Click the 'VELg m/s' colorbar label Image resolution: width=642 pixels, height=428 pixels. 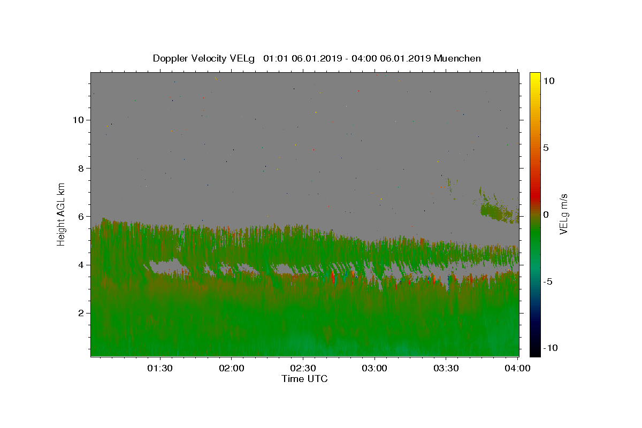[x=563, y=214]
